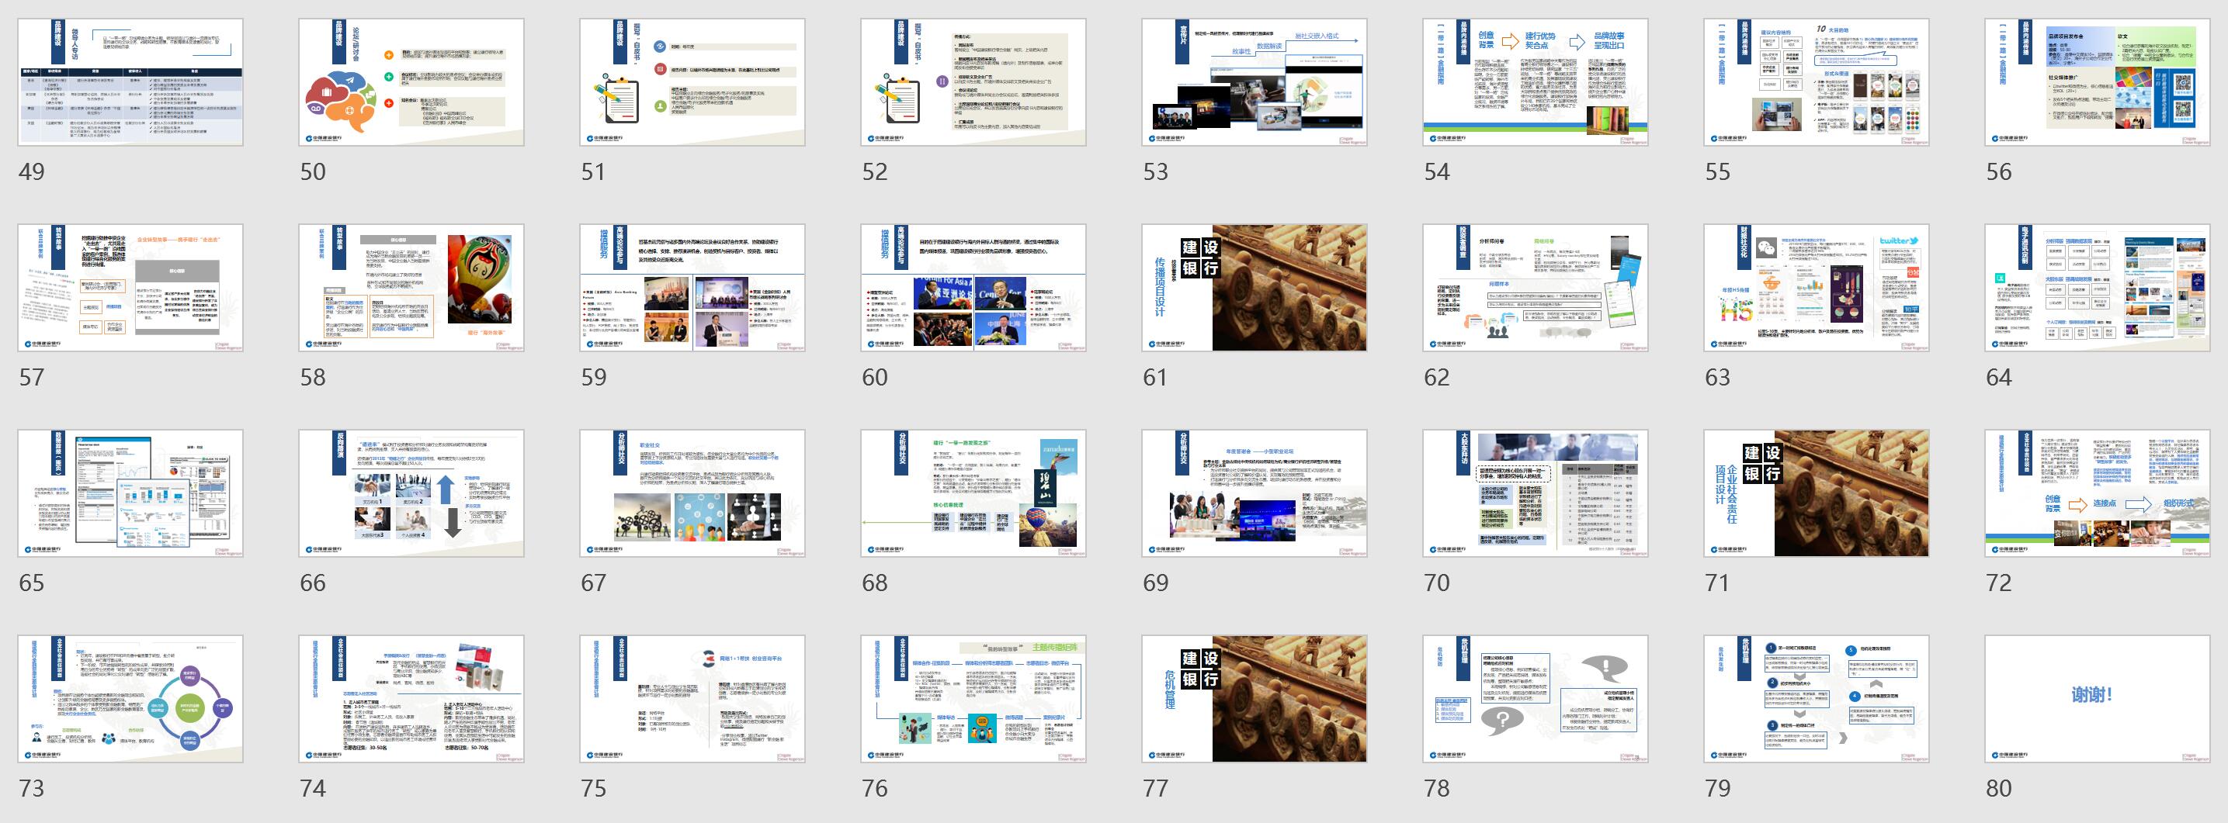2228x823 pixels.
Task: Select slide 60 thumbnail
Action: coord(974,288)
